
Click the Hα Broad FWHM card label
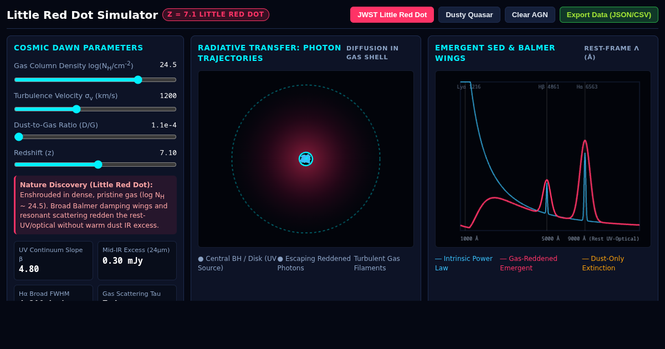click(44, 294)
